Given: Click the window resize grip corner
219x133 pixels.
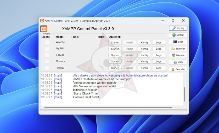Looking at the screenshot, I should [187, 113].
